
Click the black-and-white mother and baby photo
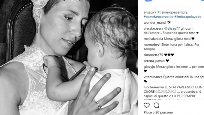tap(69, 57)
